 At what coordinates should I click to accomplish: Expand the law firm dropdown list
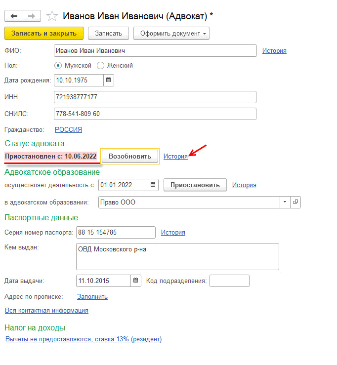pyautogui.click(x=285, y=202)
